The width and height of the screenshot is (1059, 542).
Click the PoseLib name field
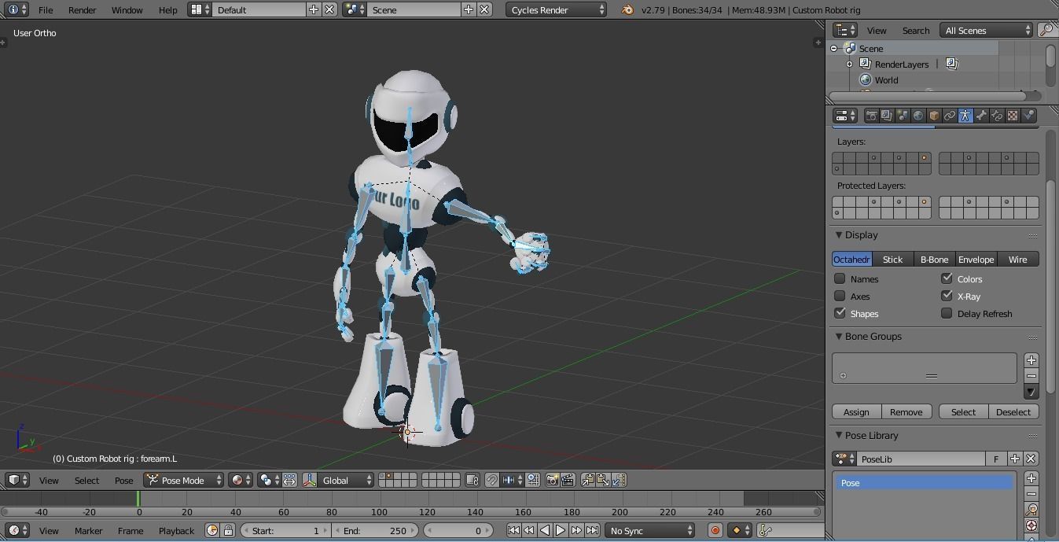[x=921, y=459]
